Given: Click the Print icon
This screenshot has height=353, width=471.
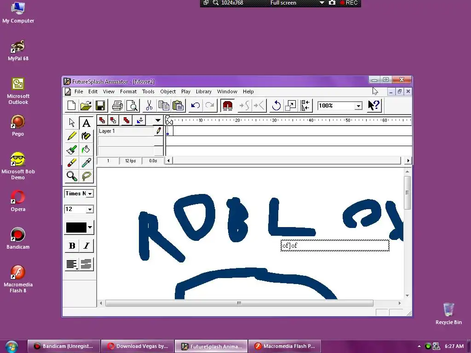Looking at the screenshot, I should pyautogui.click(x=117, y=106).
